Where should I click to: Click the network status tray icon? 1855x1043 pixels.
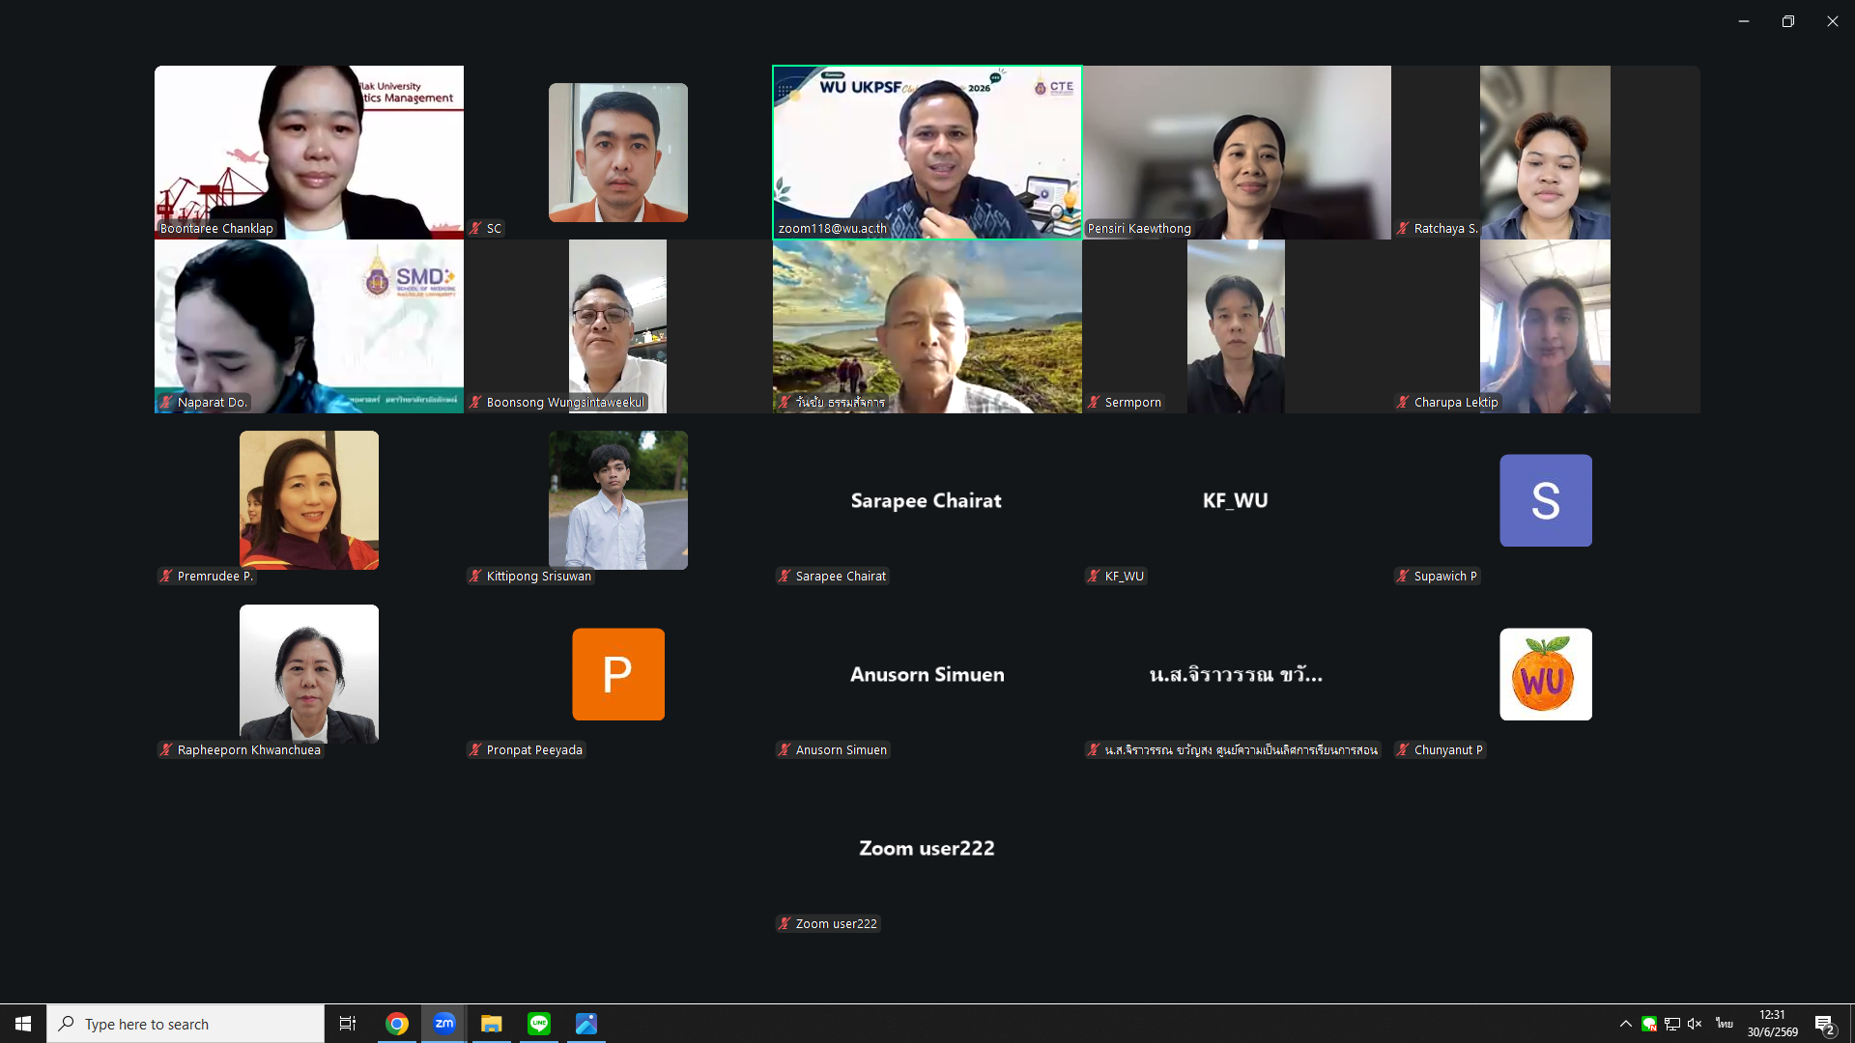(1672, 1024)
